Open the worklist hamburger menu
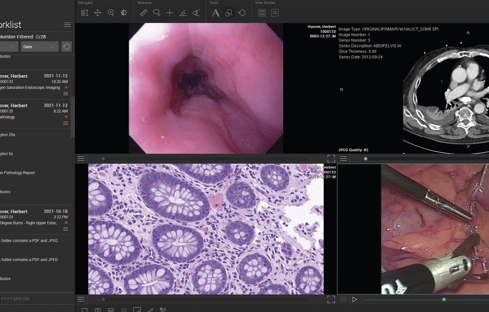This screenshot has width=489, height=312. click(67, 24)
